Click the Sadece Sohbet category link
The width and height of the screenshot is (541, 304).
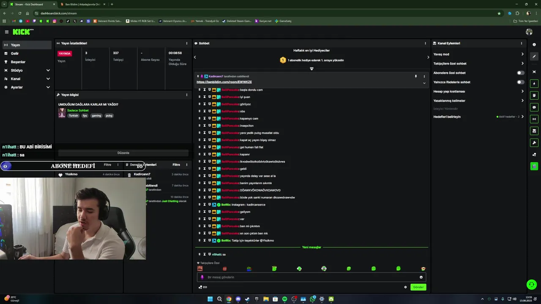click(x=78, y=110)
